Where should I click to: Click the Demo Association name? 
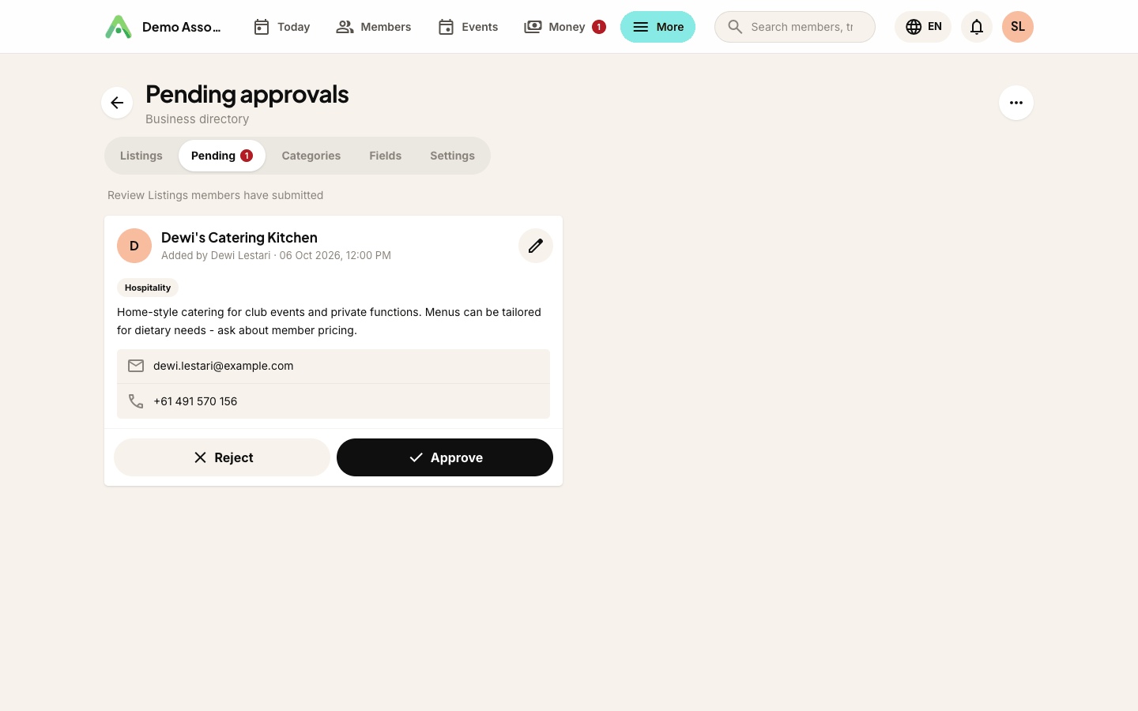click(182, 27)
